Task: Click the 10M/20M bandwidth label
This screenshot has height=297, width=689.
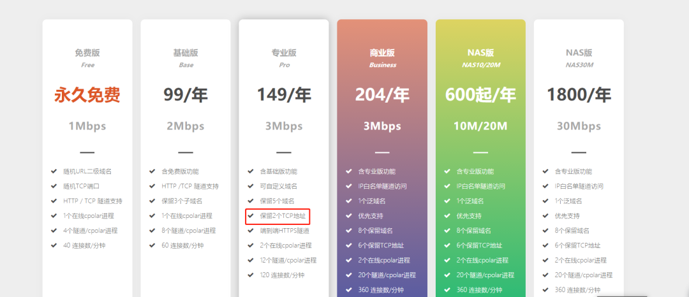Action: pos(481,126)
